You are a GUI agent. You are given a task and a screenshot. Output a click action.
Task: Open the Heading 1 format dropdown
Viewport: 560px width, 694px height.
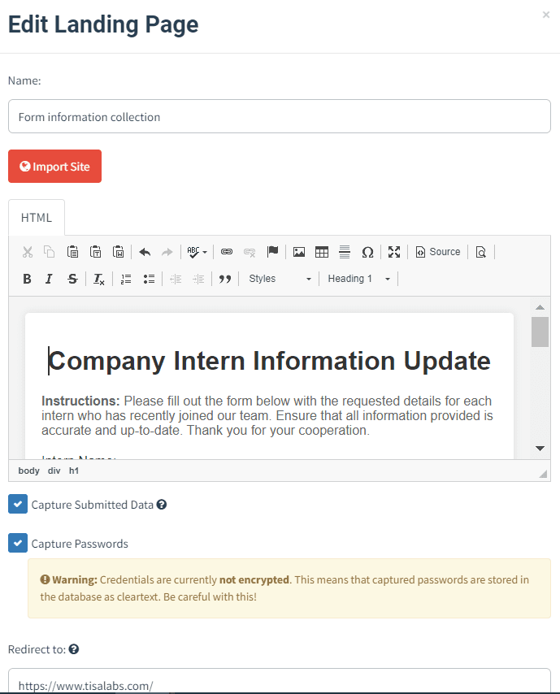[x=359, y=279]
